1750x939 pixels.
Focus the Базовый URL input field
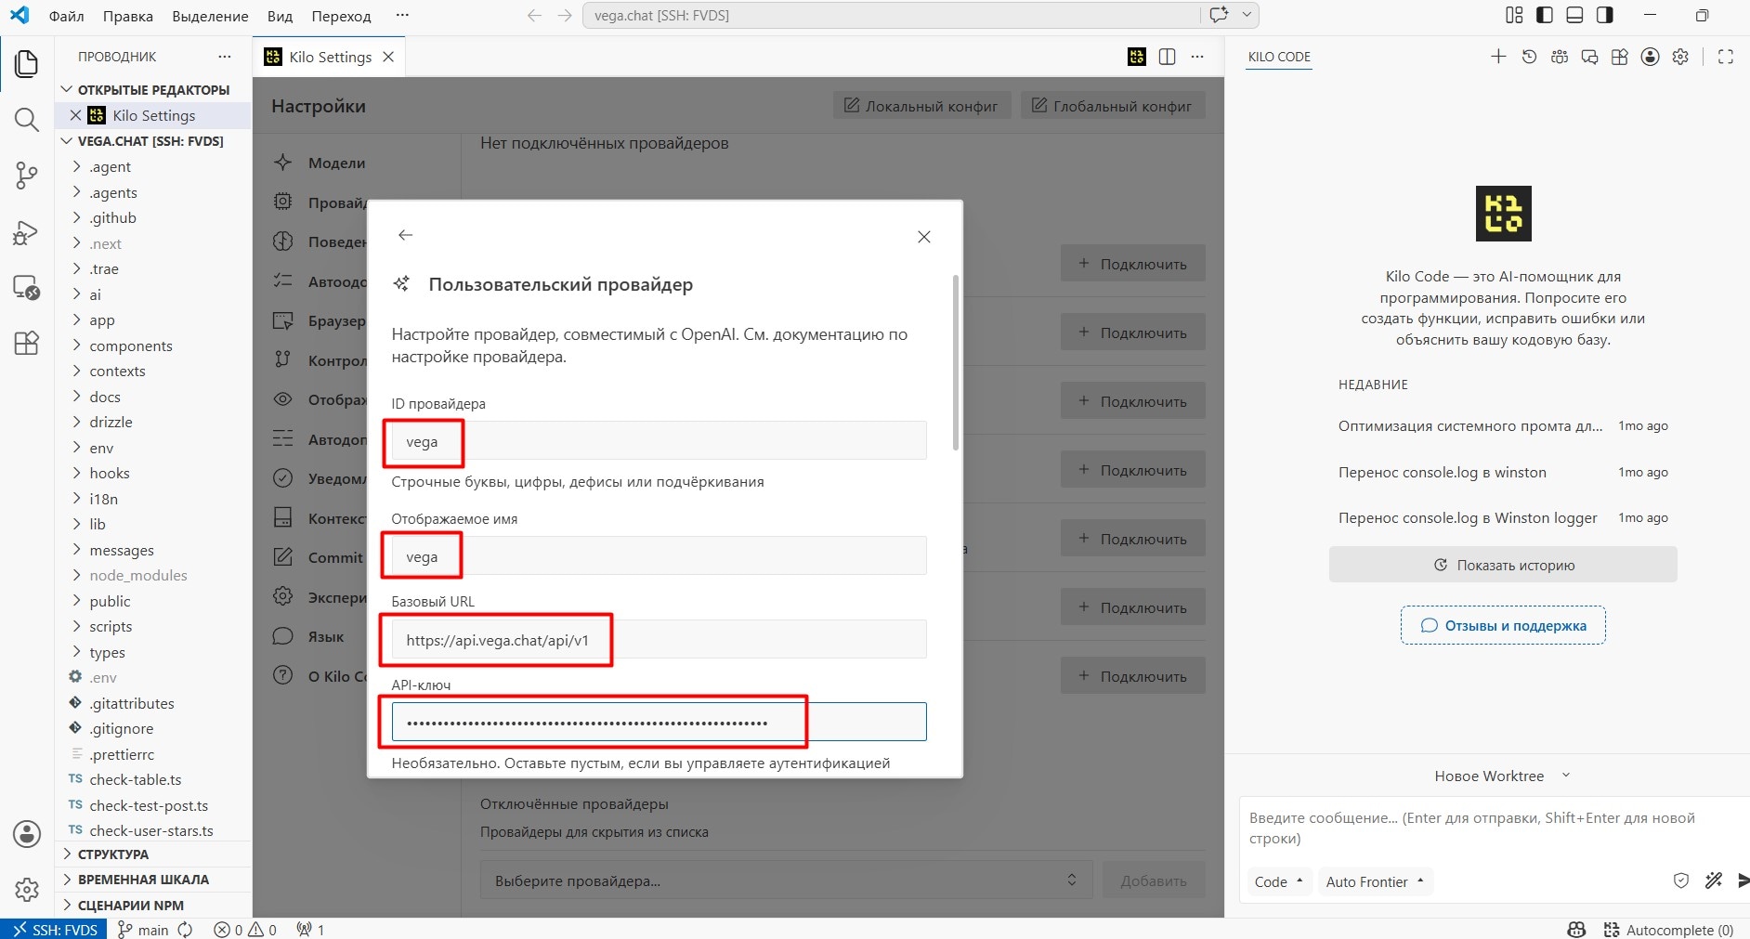[x=659, y=639]
